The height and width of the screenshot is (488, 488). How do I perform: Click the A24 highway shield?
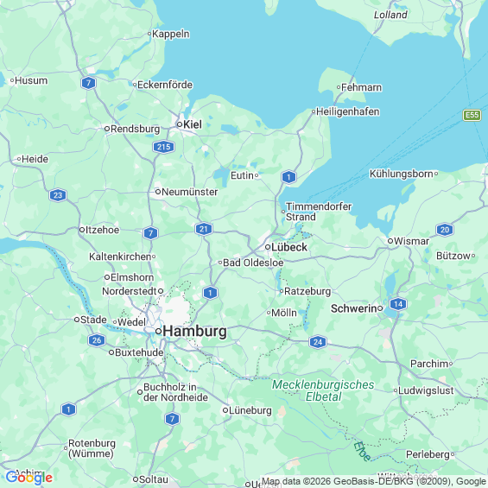318,342
